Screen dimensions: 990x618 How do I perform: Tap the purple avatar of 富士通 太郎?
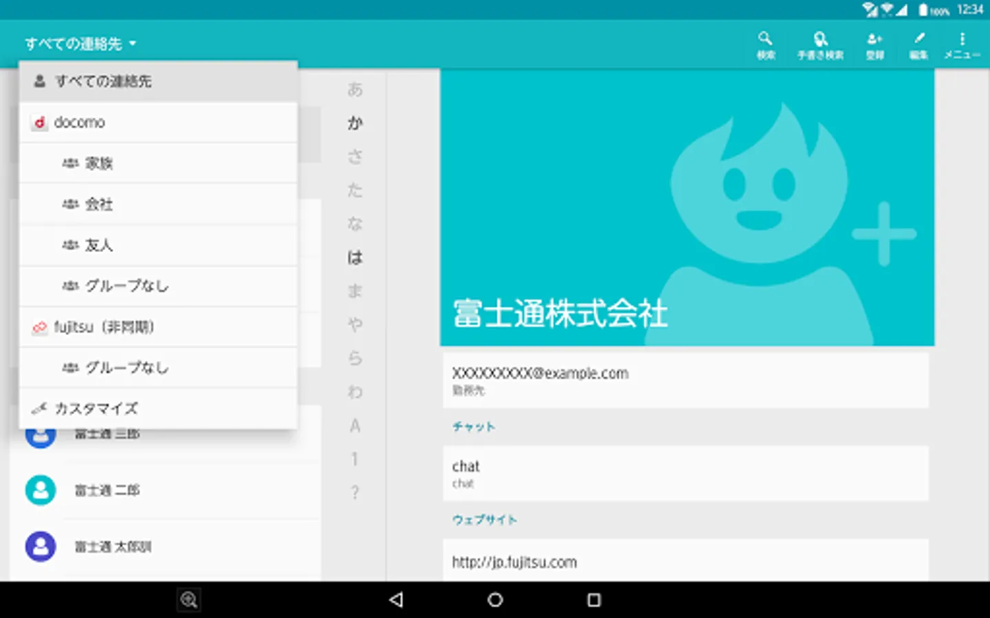(x=41, y=547)
